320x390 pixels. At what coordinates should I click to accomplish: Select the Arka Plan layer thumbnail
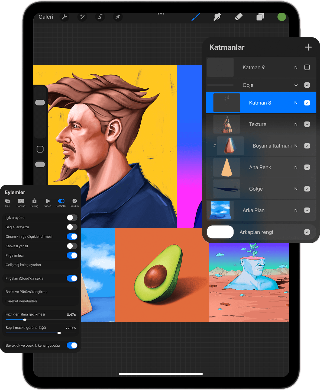tap(220, 210)
